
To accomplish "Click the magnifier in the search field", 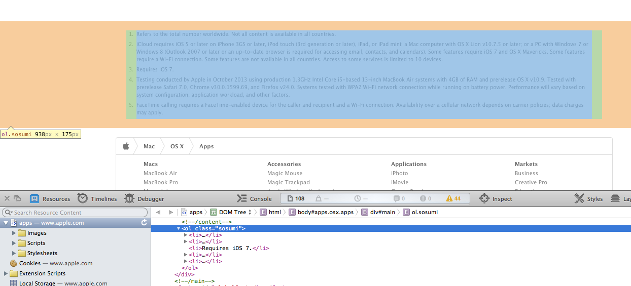I will [x=8, y=213].
